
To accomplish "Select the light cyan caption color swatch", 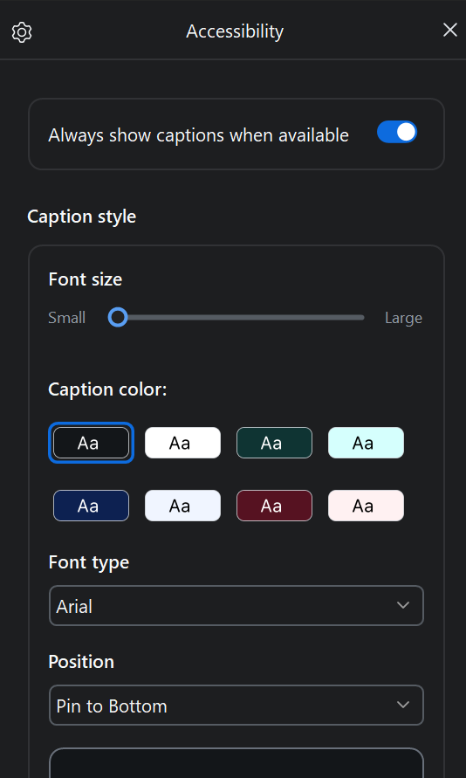I will point(366,443).
